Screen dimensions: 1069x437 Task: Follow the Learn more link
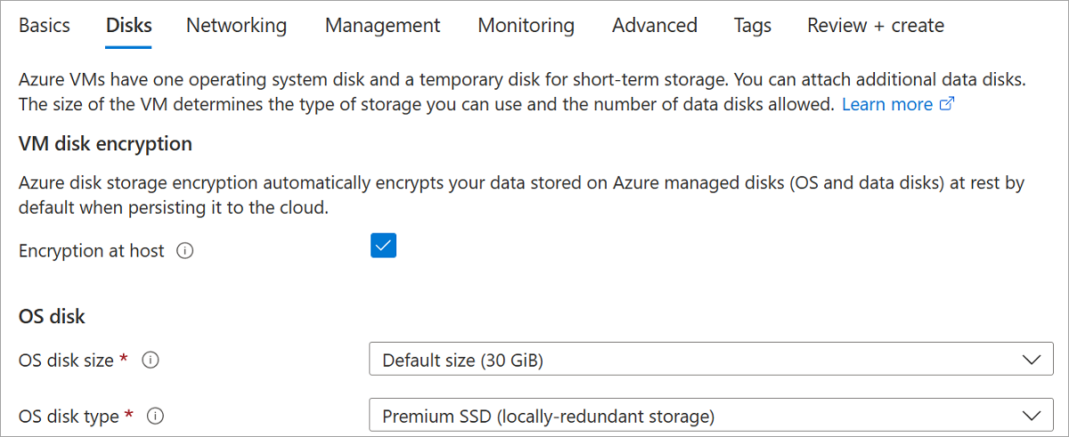pyautogui.click(x=886, y=104)
